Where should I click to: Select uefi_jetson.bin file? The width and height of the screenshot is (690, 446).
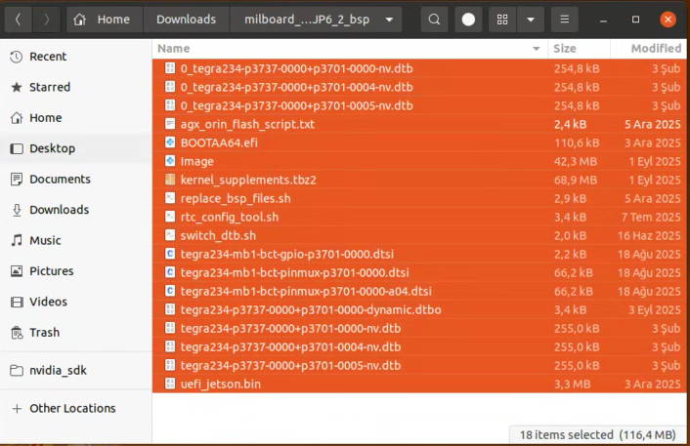419,385
